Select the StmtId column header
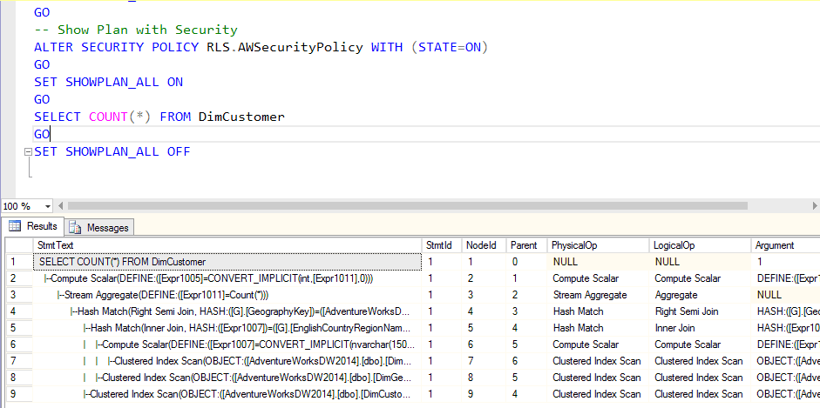820x408 pixels. point(442,245)
